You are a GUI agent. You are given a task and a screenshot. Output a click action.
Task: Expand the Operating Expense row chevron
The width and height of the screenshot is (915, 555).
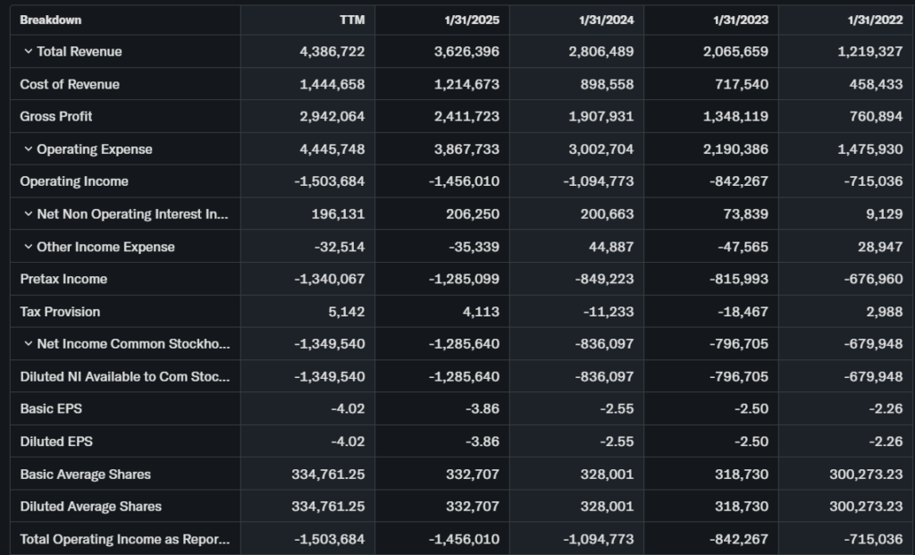[28, 149]
